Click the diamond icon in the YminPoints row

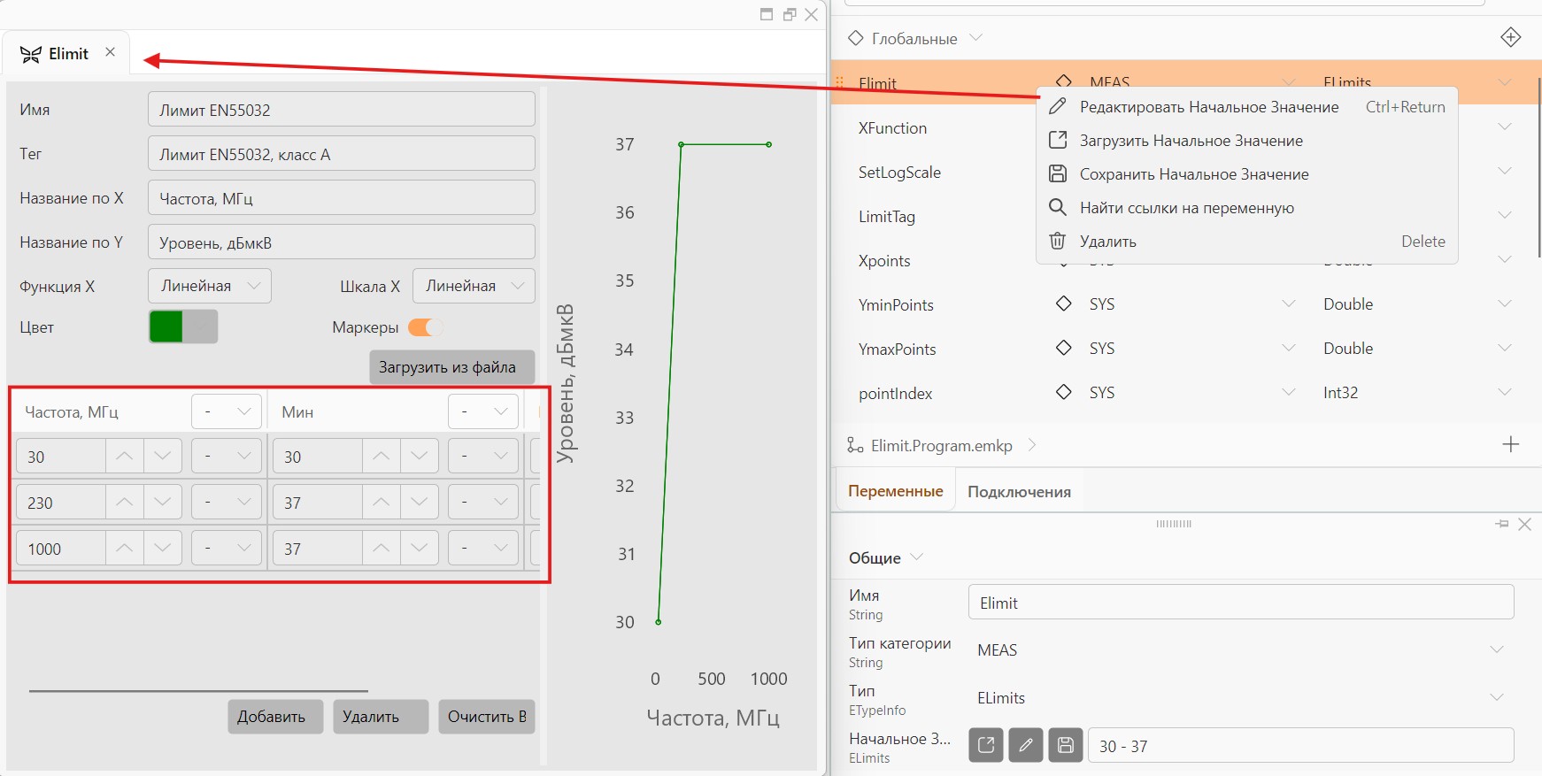pos(1063,303)
